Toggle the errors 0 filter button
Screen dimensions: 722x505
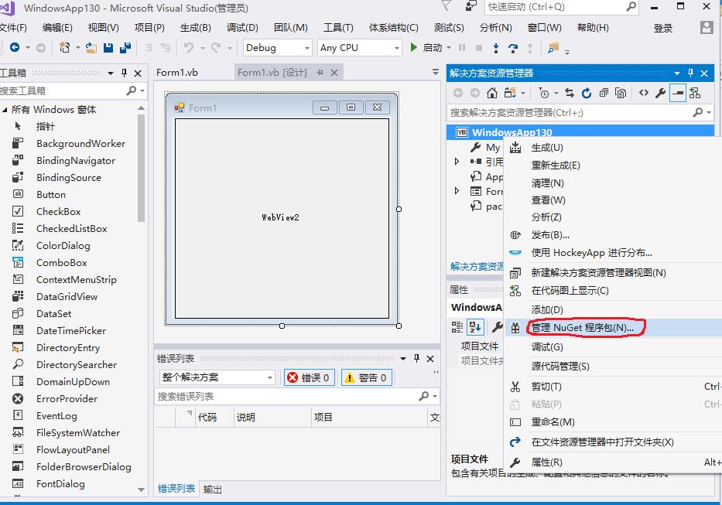tap(310, 378)
